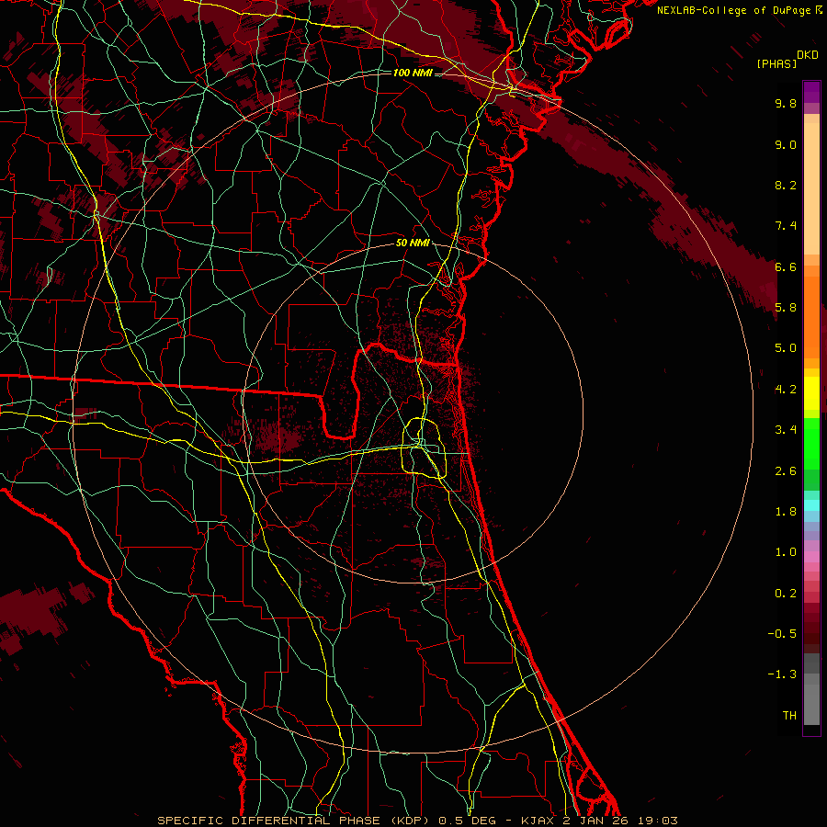Pick the gray swatch near TH label
Viewport: 827px width, 827px height.
pos(811,704)
